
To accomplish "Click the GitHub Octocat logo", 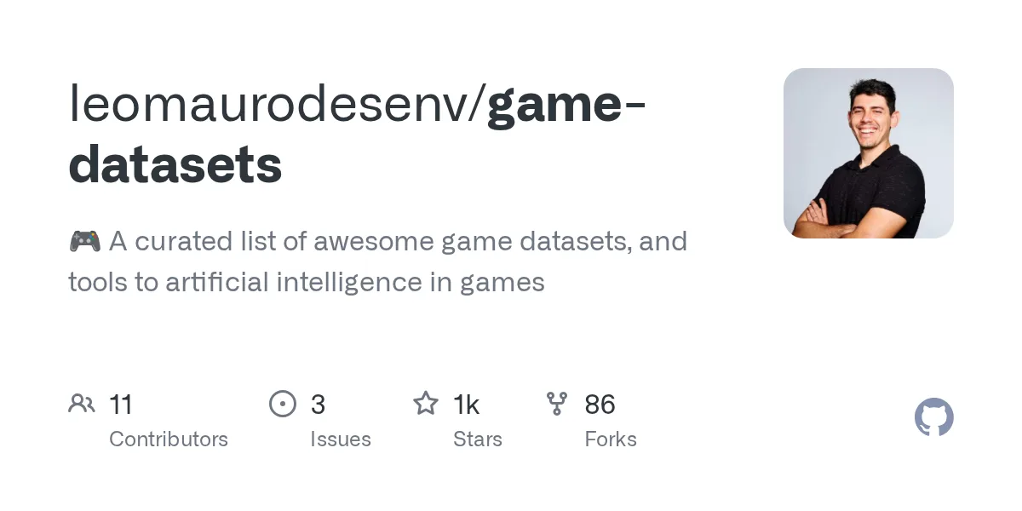I will [934, 418].
